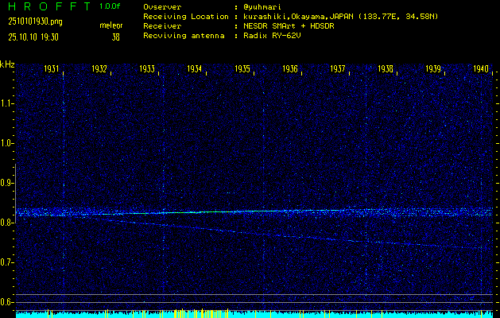This screenshot has width=500, height=318.
Task: Select the 0.8 frequency axis label
Action: 7,223
